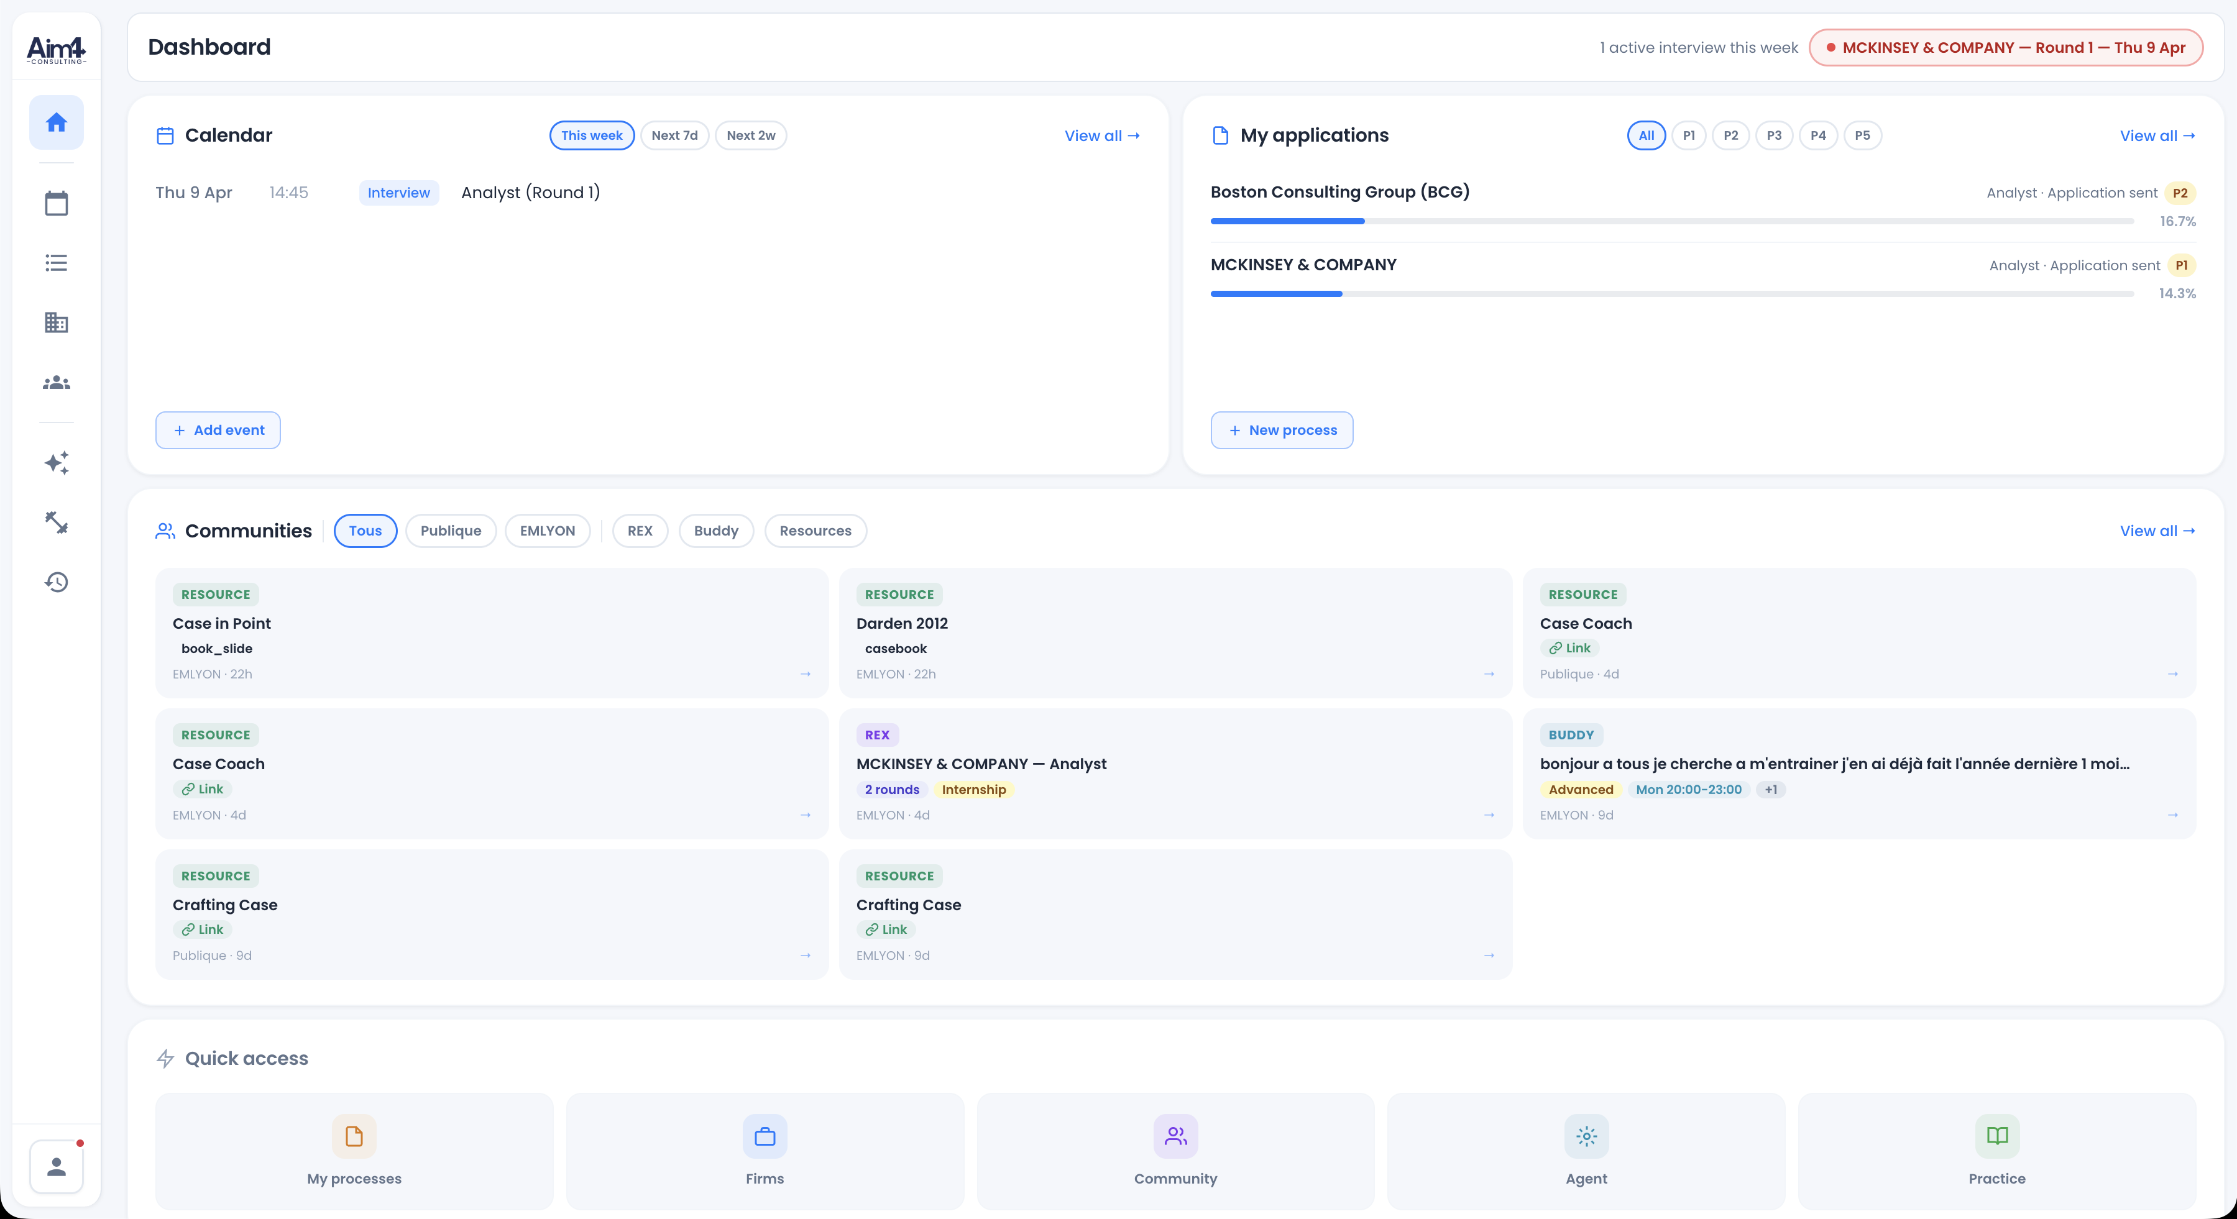Viewport: 2237px width, 1219px height.
Task: Switch to the Publique communities tab
Action: (x=451, y=531)
